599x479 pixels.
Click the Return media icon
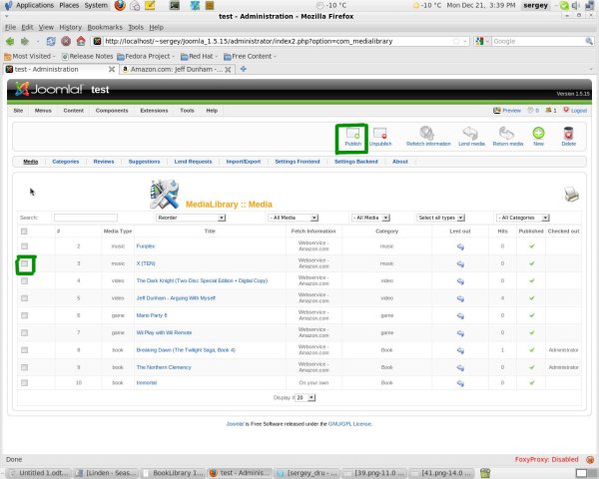pyautogui.click(x=507, y=133)
